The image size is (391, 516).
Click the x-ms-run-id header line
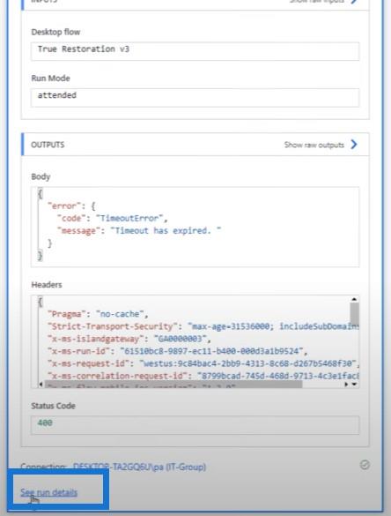click(177, 351)
